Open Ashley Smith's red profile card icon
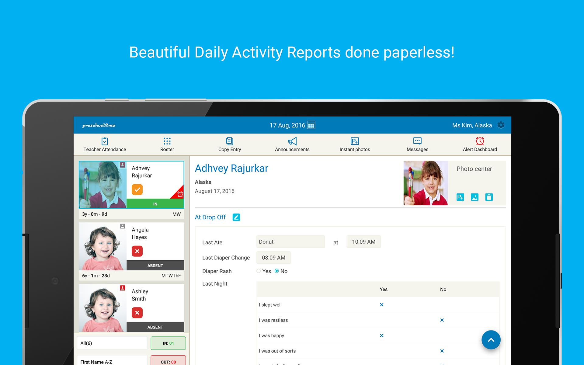The width and height of the screenshot is (584, 365). click(122, 288)
